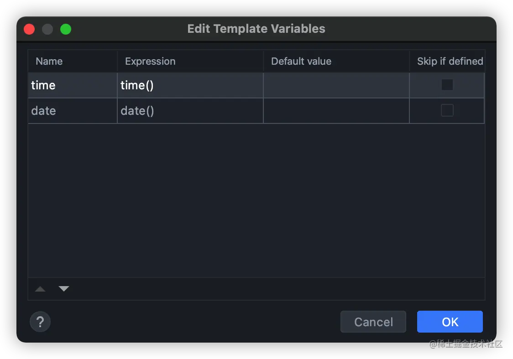The width and height of the screenshot is (513, 359).
Task: Click the Name column header
Action: (49, 62)
